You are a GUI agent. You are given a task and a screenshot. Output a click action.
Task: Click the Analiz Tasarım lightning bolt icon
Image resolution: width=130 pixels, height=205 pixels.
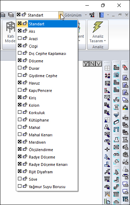(98, 27)
